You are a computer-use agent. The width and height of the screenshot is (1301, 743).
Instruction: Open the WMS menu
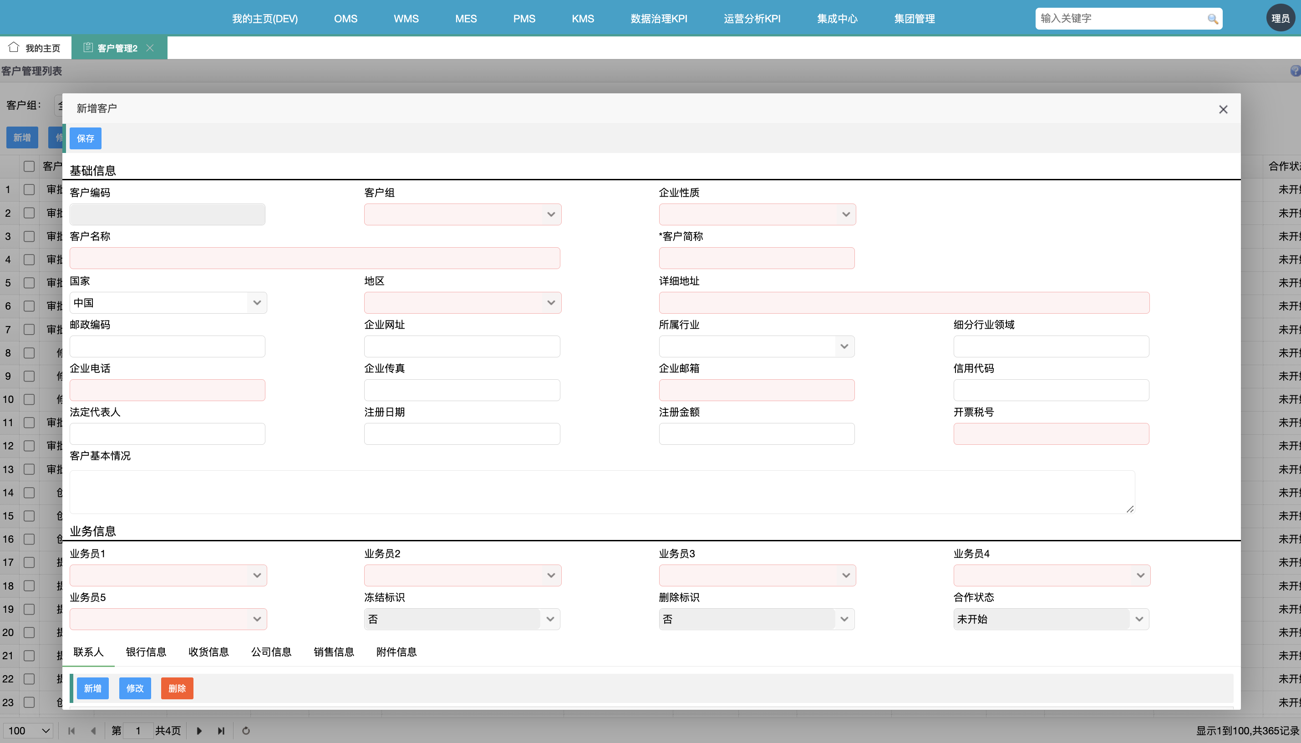pos(406,19)
